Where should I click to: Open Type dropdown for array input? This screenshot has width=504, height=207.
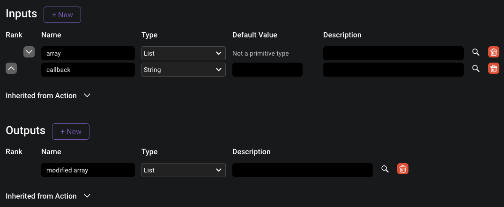click(x=183, y=53)
